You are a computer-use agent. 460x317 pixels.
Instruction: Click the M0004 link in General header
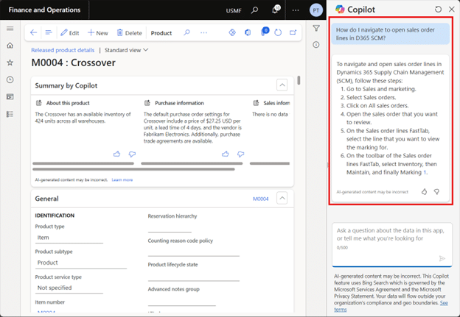(x=260, y=199)
